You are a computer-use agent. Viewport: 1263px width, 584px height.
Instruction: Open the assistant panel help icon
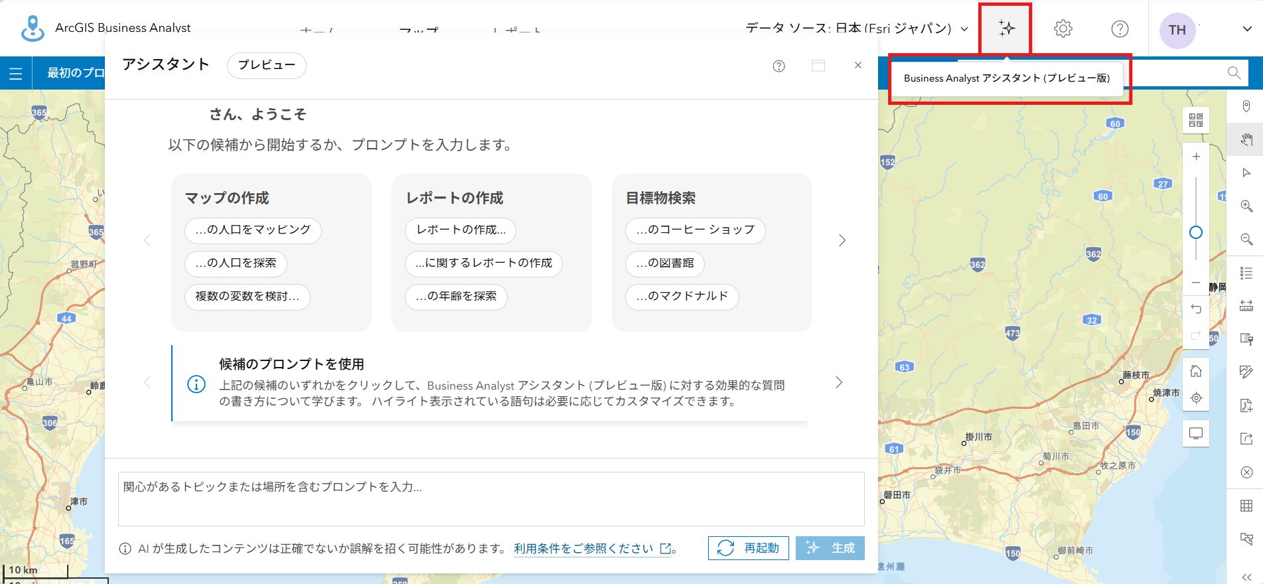[779, 66]
